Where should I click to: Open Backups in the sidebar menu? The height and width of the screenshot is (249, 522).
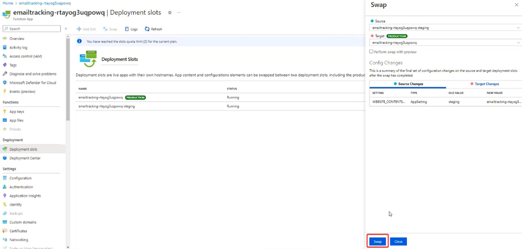pos(16,213)
